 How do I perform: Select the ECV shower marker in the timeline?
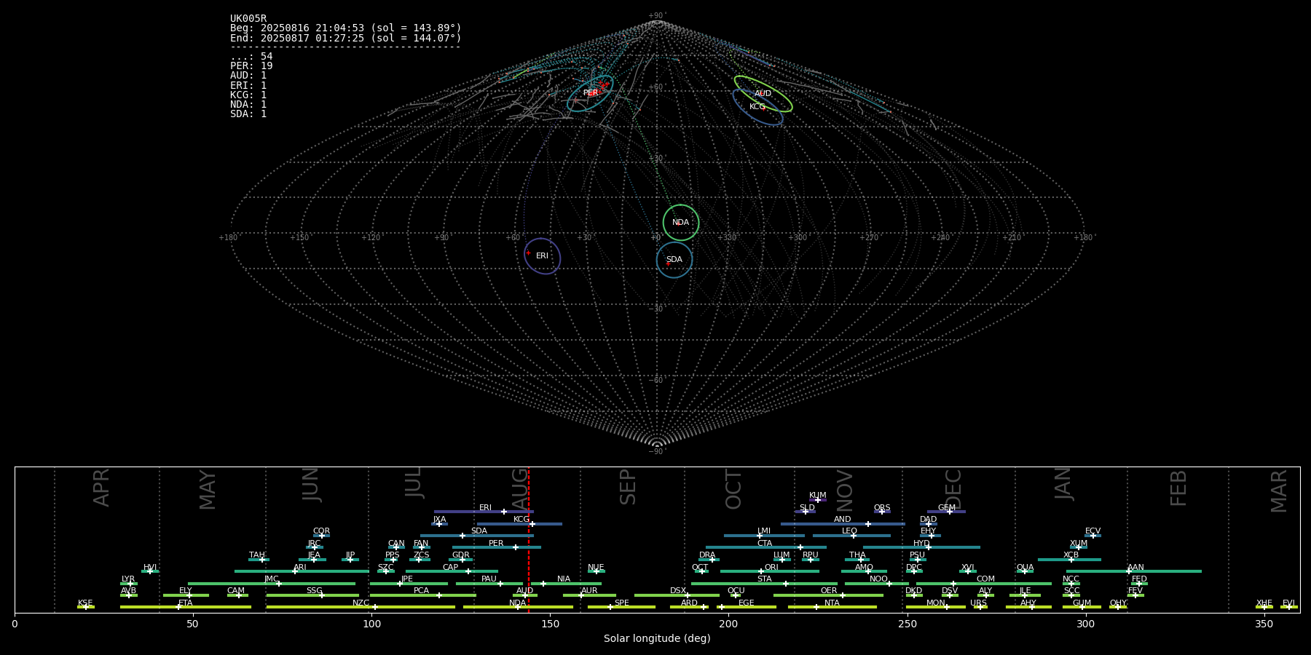tap(1092, 536)
